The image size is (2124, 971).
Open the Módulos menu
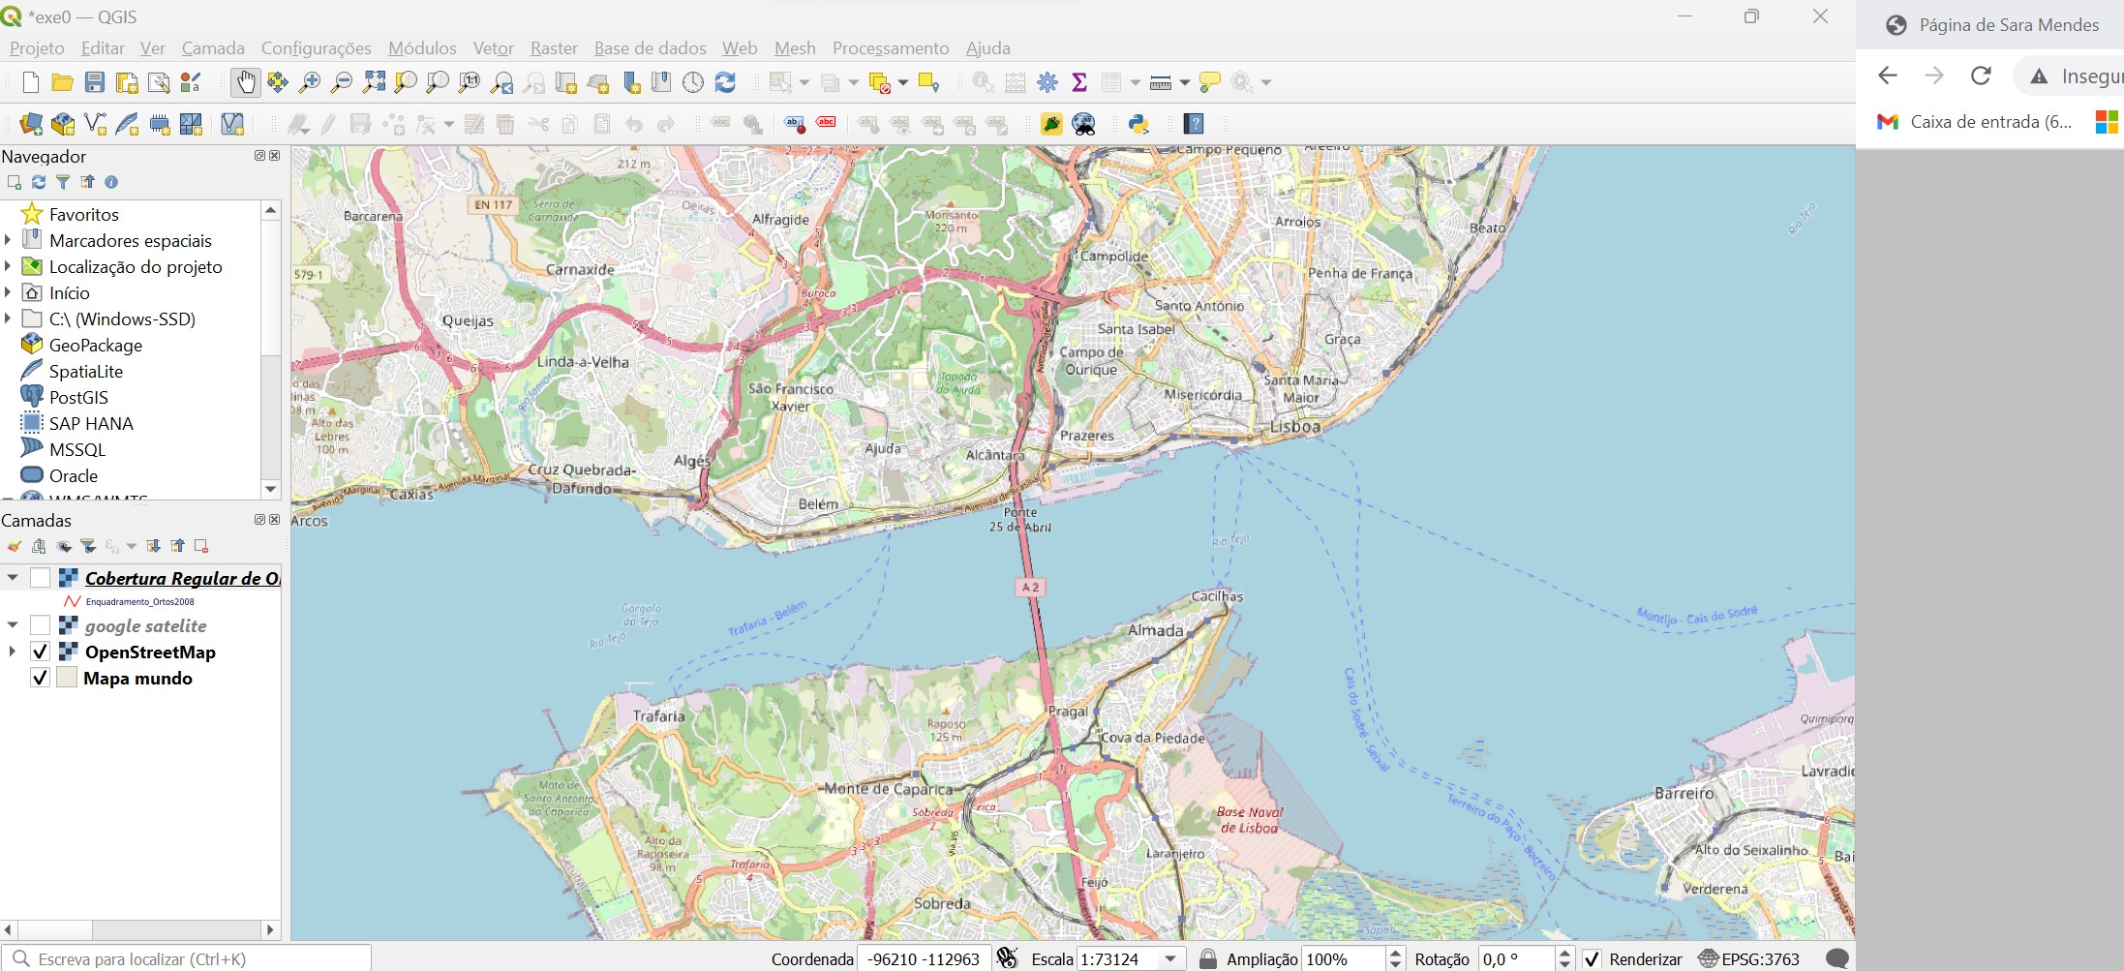pos(422,47)
